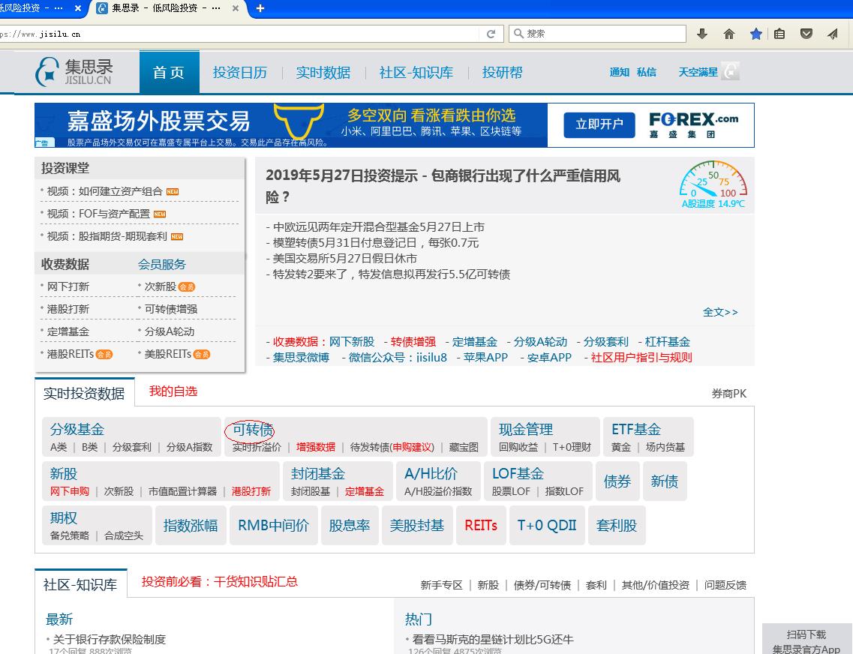Viewport: 853px width, 654px height.
Task: Click the address bar showing jisilu.cn
Action: (239, 34)
